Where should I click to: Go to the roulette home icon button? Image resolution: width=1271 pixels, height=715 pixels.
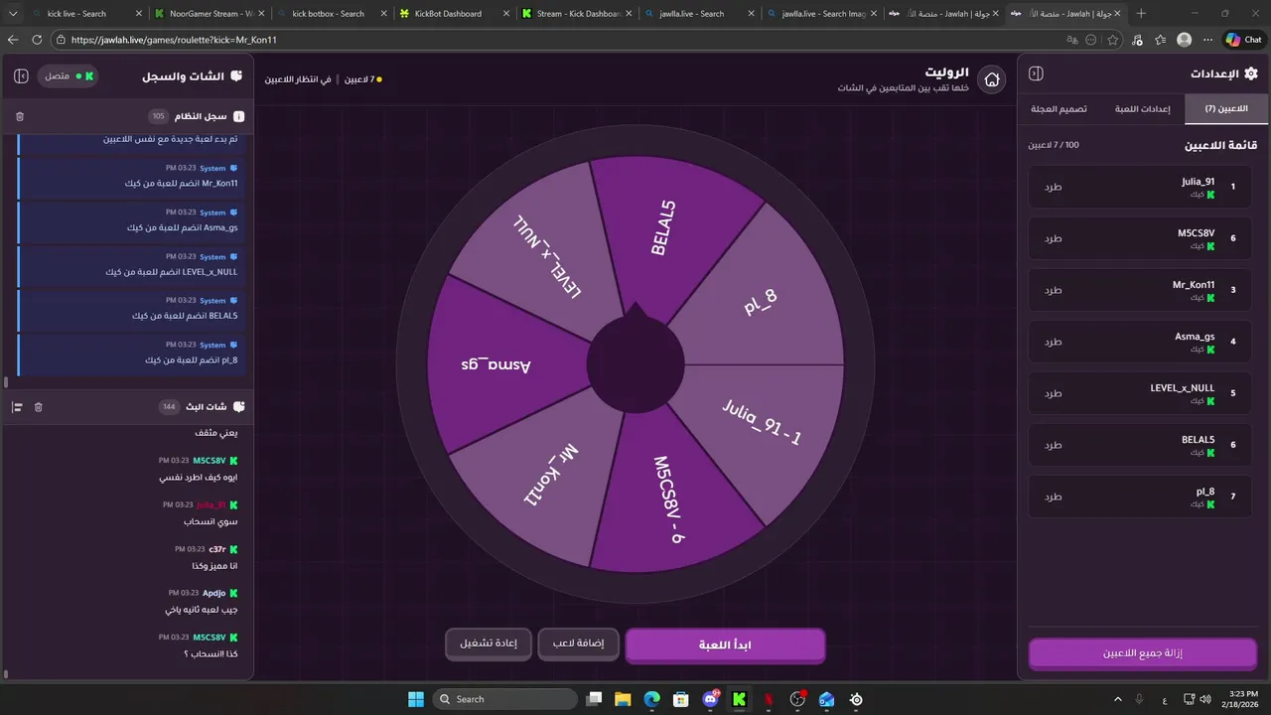(x=991, y=79)
